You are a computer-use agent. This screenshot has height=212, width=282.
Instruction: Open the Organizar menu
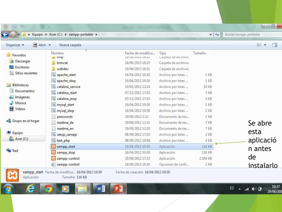(15, 45)
